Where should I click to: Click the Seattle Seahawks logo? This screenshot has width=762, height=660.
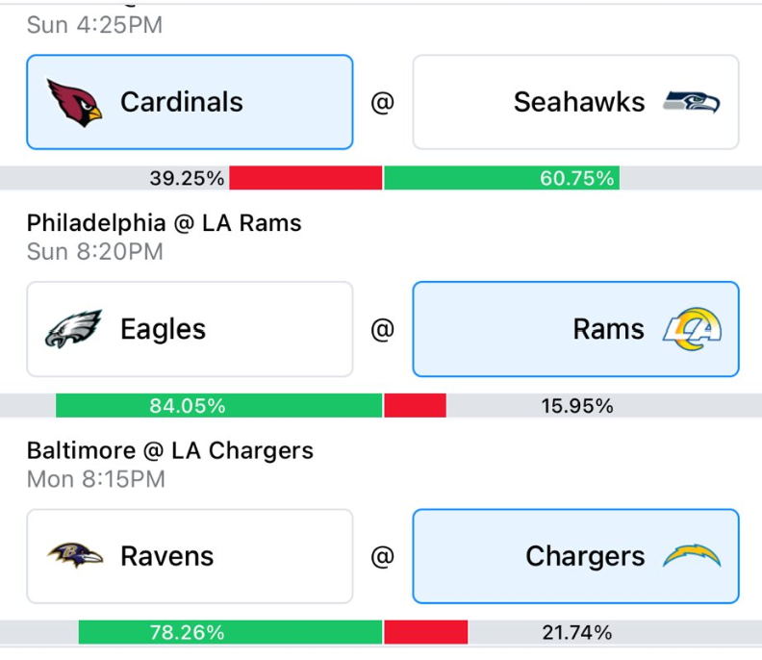(692, 102)
